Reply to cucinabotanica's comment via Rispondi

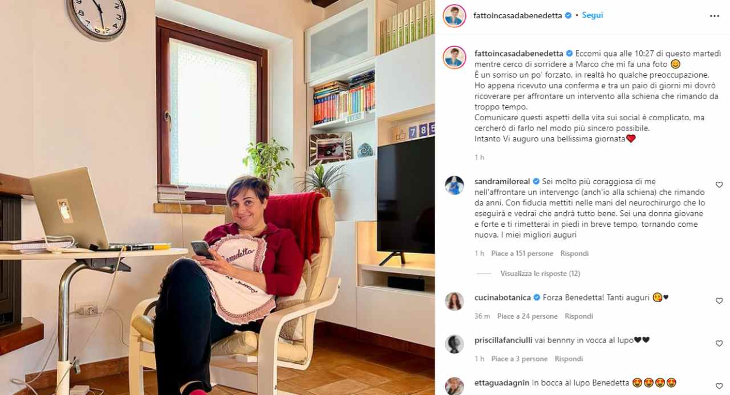[x=579, y=316]
